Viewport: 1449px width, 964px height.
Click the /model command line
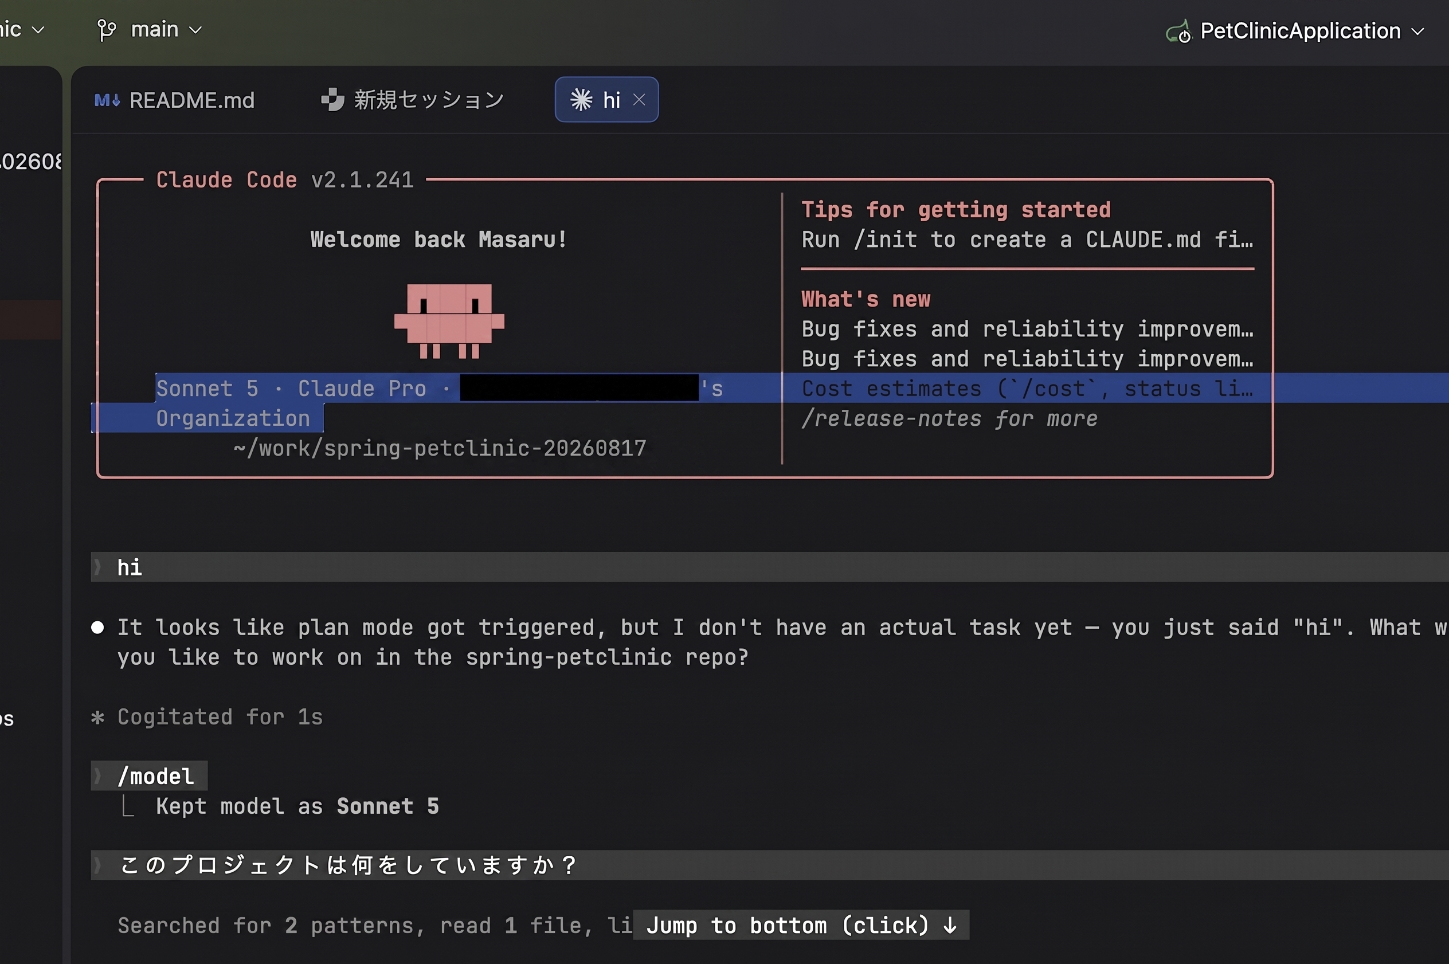tap(150, 776)
